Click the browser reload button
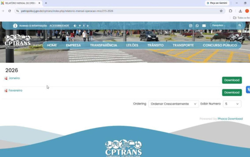The width and height of the screenshot is (250, 157). 10,11
